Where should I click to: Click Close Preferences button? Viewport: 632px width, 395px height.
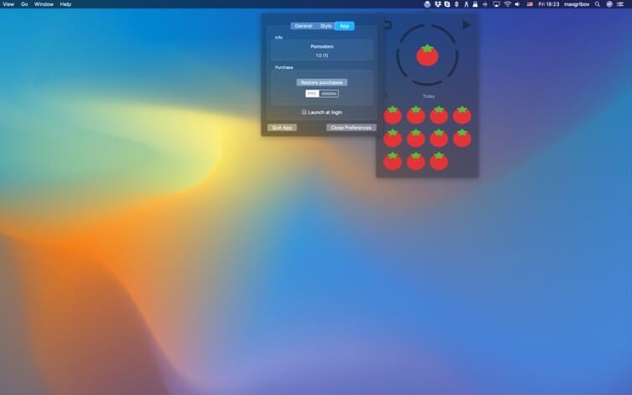pyautogui.click(x=351, y=128)
